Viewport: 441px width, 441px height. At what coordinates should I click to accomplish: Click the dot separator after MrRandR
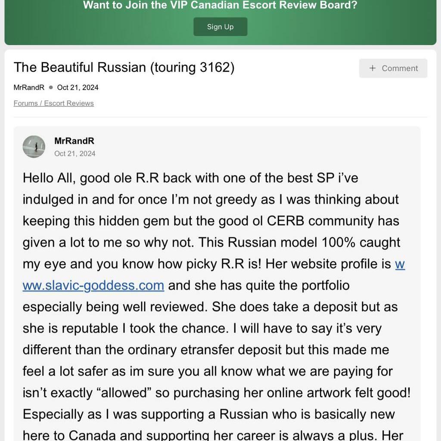[51, 87]
